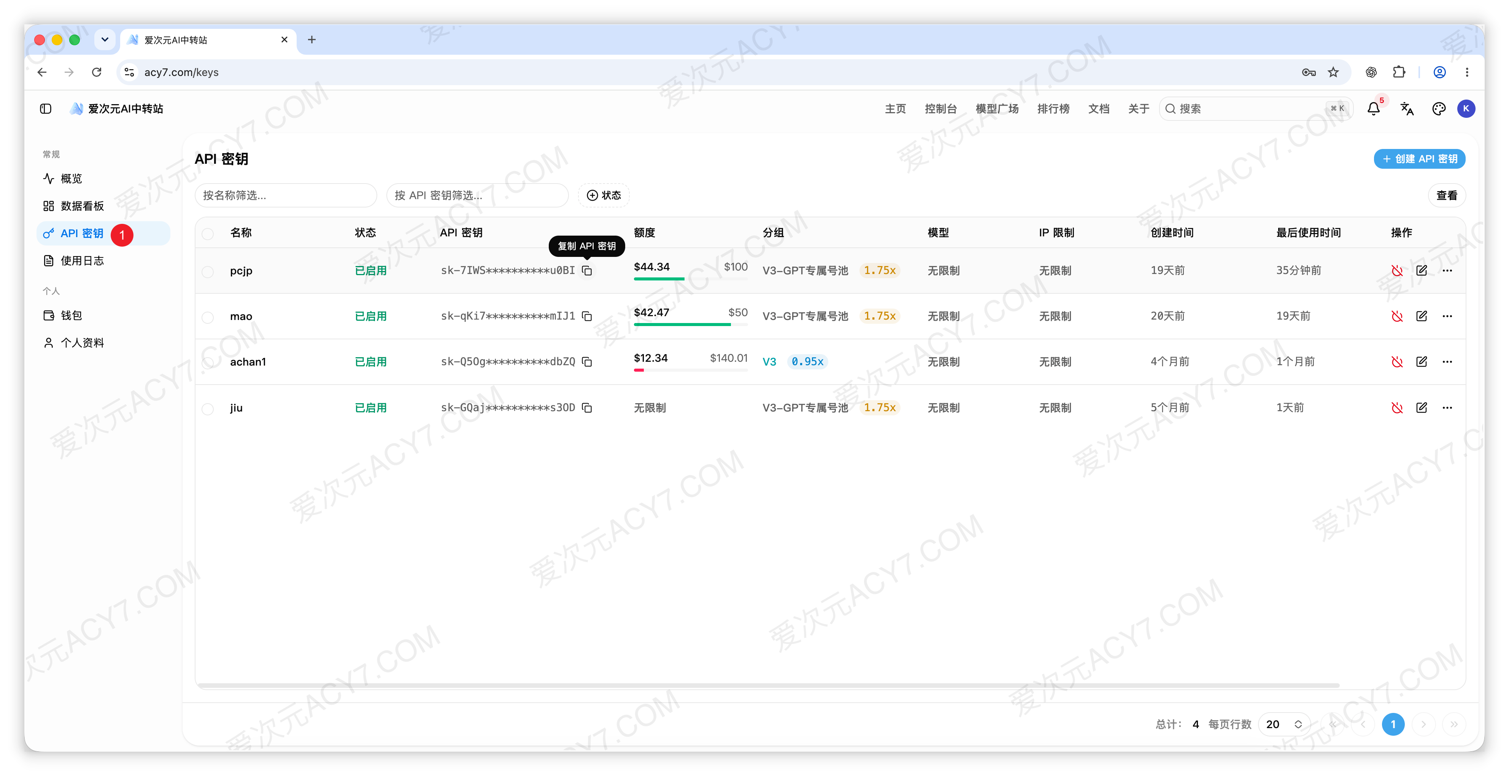Screen dimensions: 1509x776
Task: Click the API 密钥 sidebar item
Action: (x=103, y=233)
